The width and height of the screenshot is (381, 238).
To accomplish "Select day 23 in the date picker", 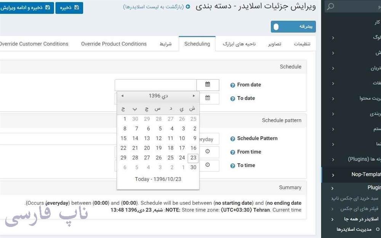I will [193, 158].
